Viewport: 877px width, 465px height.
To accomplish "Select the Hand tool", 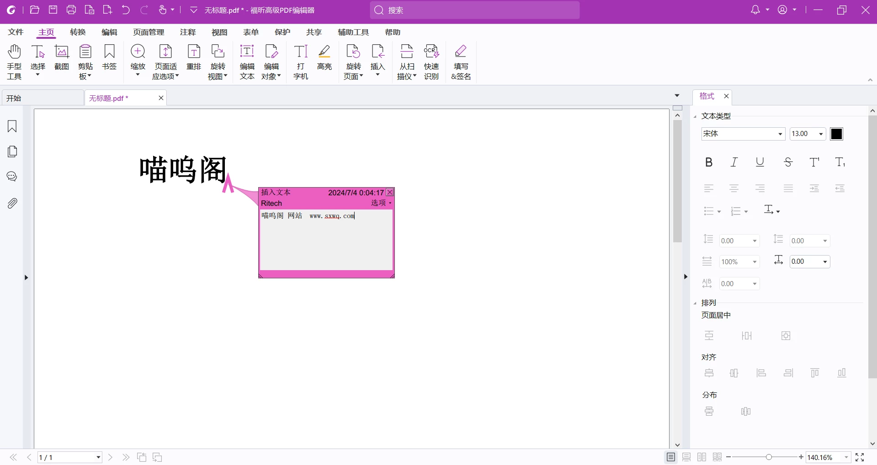I will (14, 62).
